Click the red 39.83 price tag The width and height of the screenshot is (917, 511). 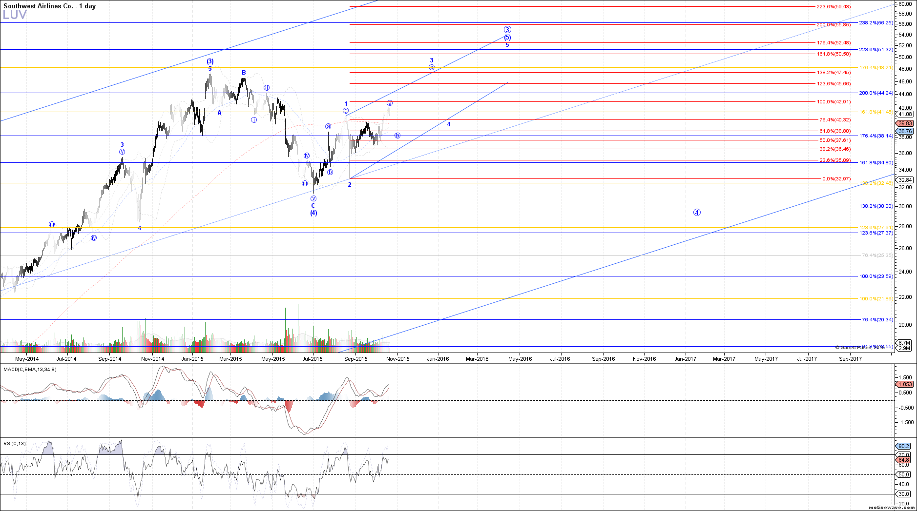click(905, 124)
